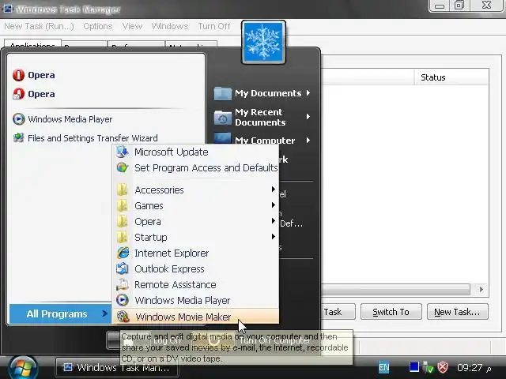Open the Windows menu in Task Manager
506x379 pixels.
pos(170,26)
